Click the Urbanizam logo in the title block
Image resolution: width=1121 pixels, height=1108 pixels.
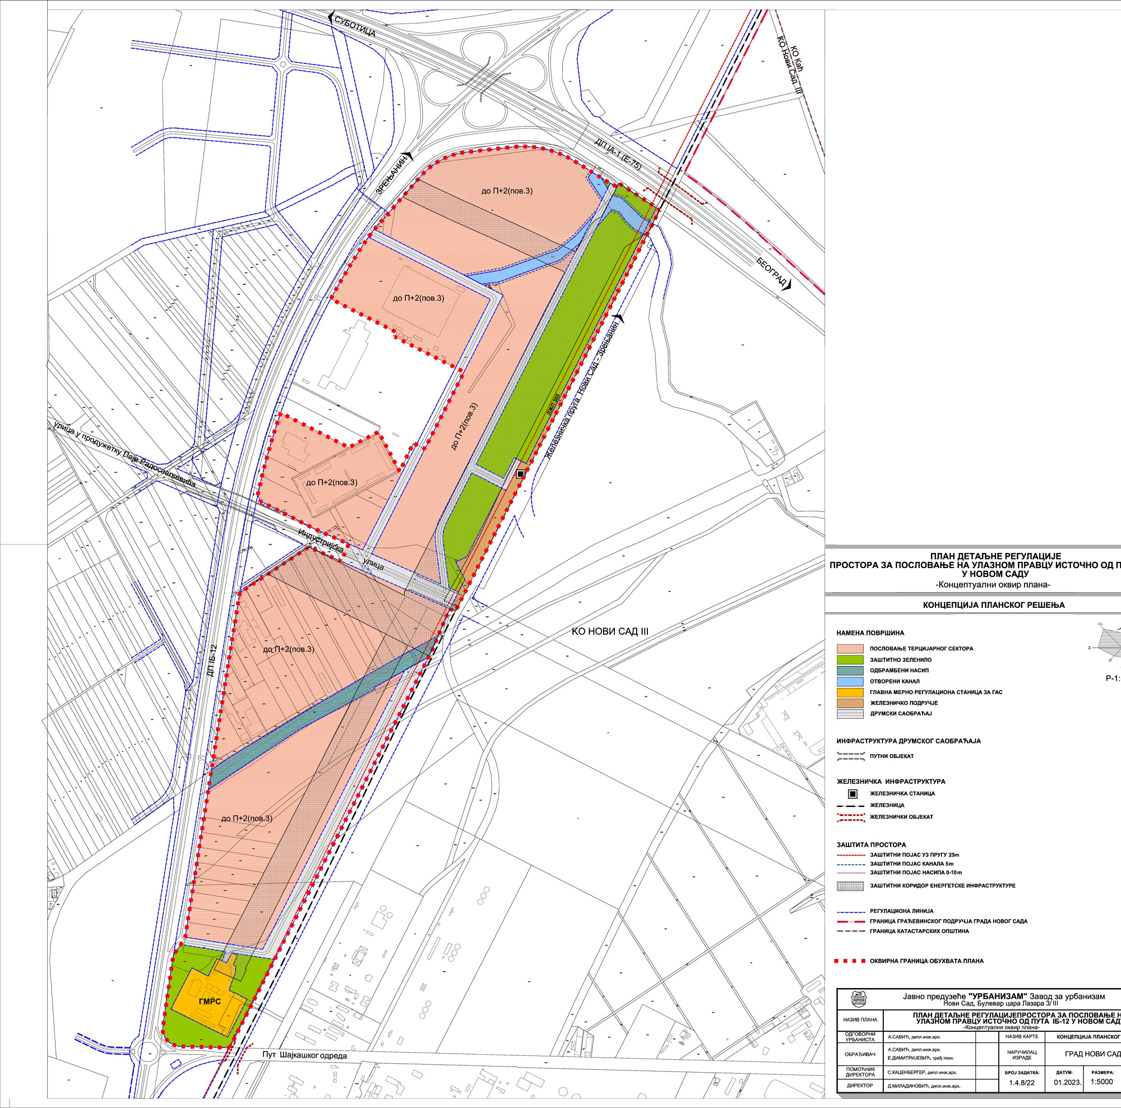tap(858, 999)
